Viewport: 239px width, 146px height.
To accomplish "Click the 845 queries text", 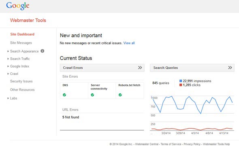I will click(x=161, y=83).
